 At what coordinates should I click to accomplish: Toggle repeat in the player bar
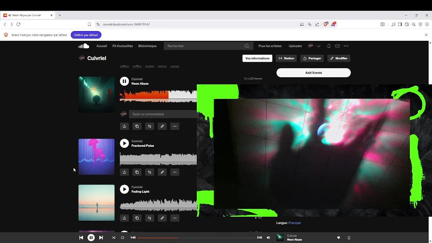tap(123, 238)
